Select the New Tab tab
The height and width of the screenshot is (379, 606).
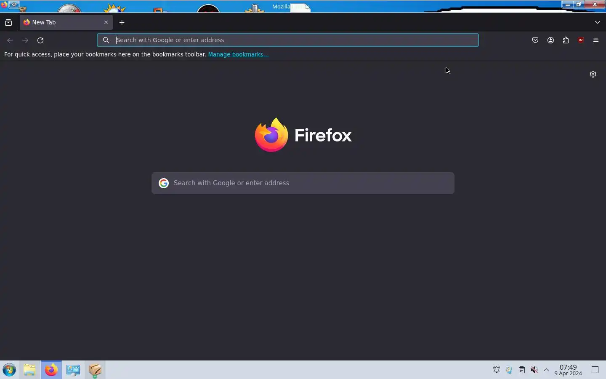(x=66, y=22)
